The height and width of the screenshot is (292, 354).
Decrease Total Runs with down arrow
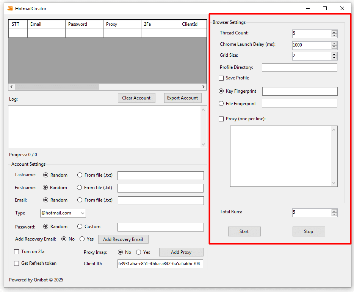(x=334, y=214)
